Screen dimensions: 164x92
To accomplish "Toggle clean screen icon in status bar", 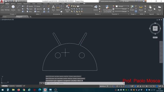I will (160, 86).
